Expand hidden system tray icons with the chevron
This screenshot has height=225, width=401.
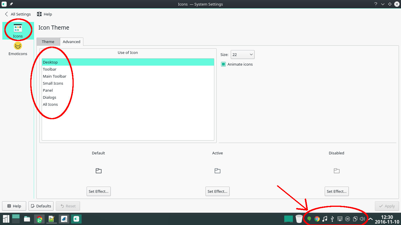[370, 219]
